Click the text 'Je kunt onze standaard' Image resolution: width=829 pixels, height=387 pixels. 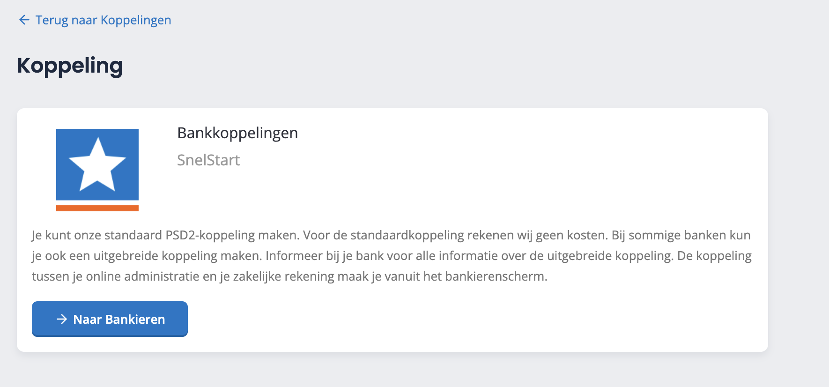97,235
